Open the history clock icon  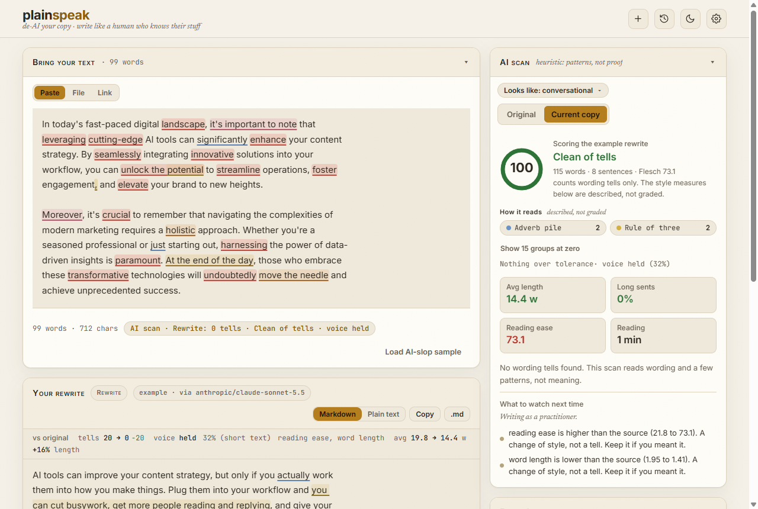(664, 19)
